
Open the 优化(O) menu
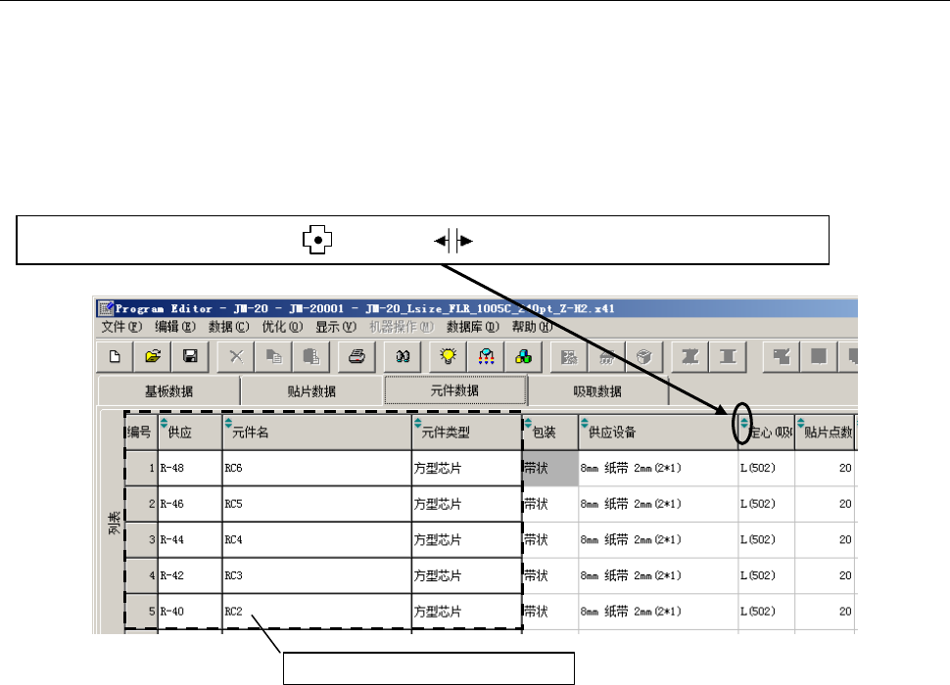click(x=282, y=327)
